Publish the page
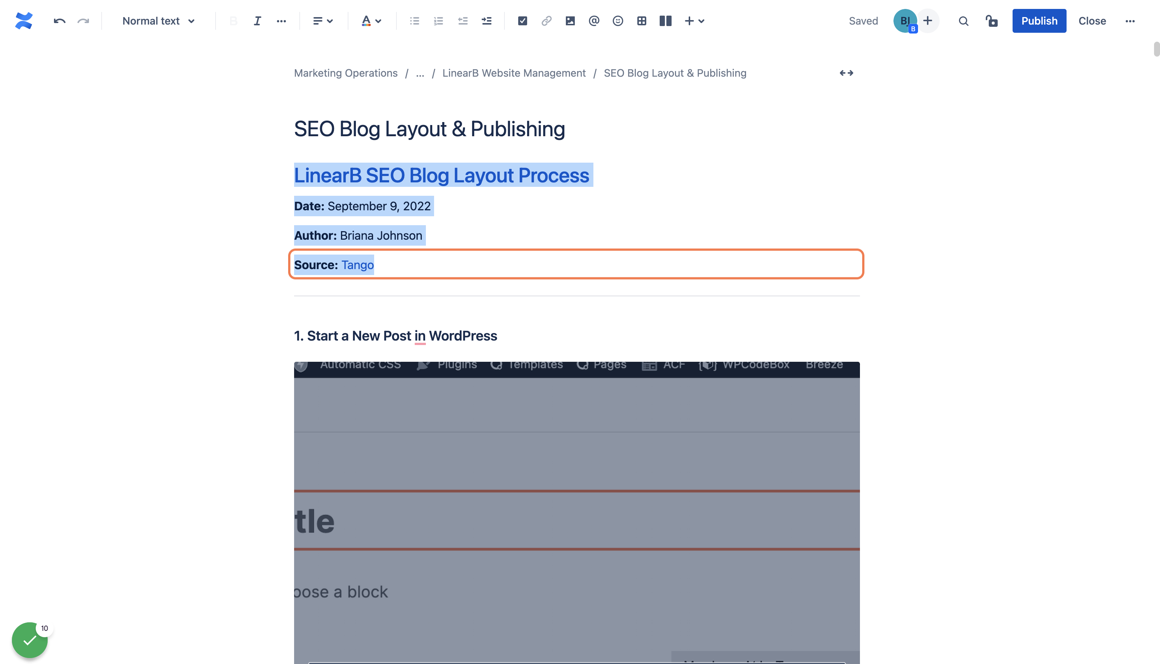Screen dimensions: 1160x664 pyautogui.click(x=1039, y=21)
